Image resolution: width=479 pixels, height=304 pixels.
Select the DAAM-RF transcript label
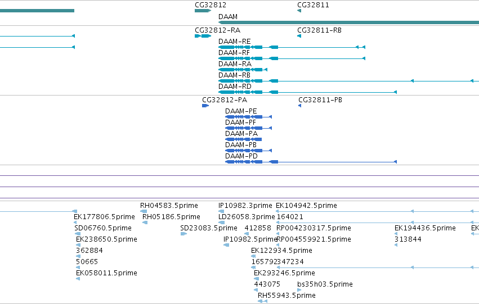(234, 53)
